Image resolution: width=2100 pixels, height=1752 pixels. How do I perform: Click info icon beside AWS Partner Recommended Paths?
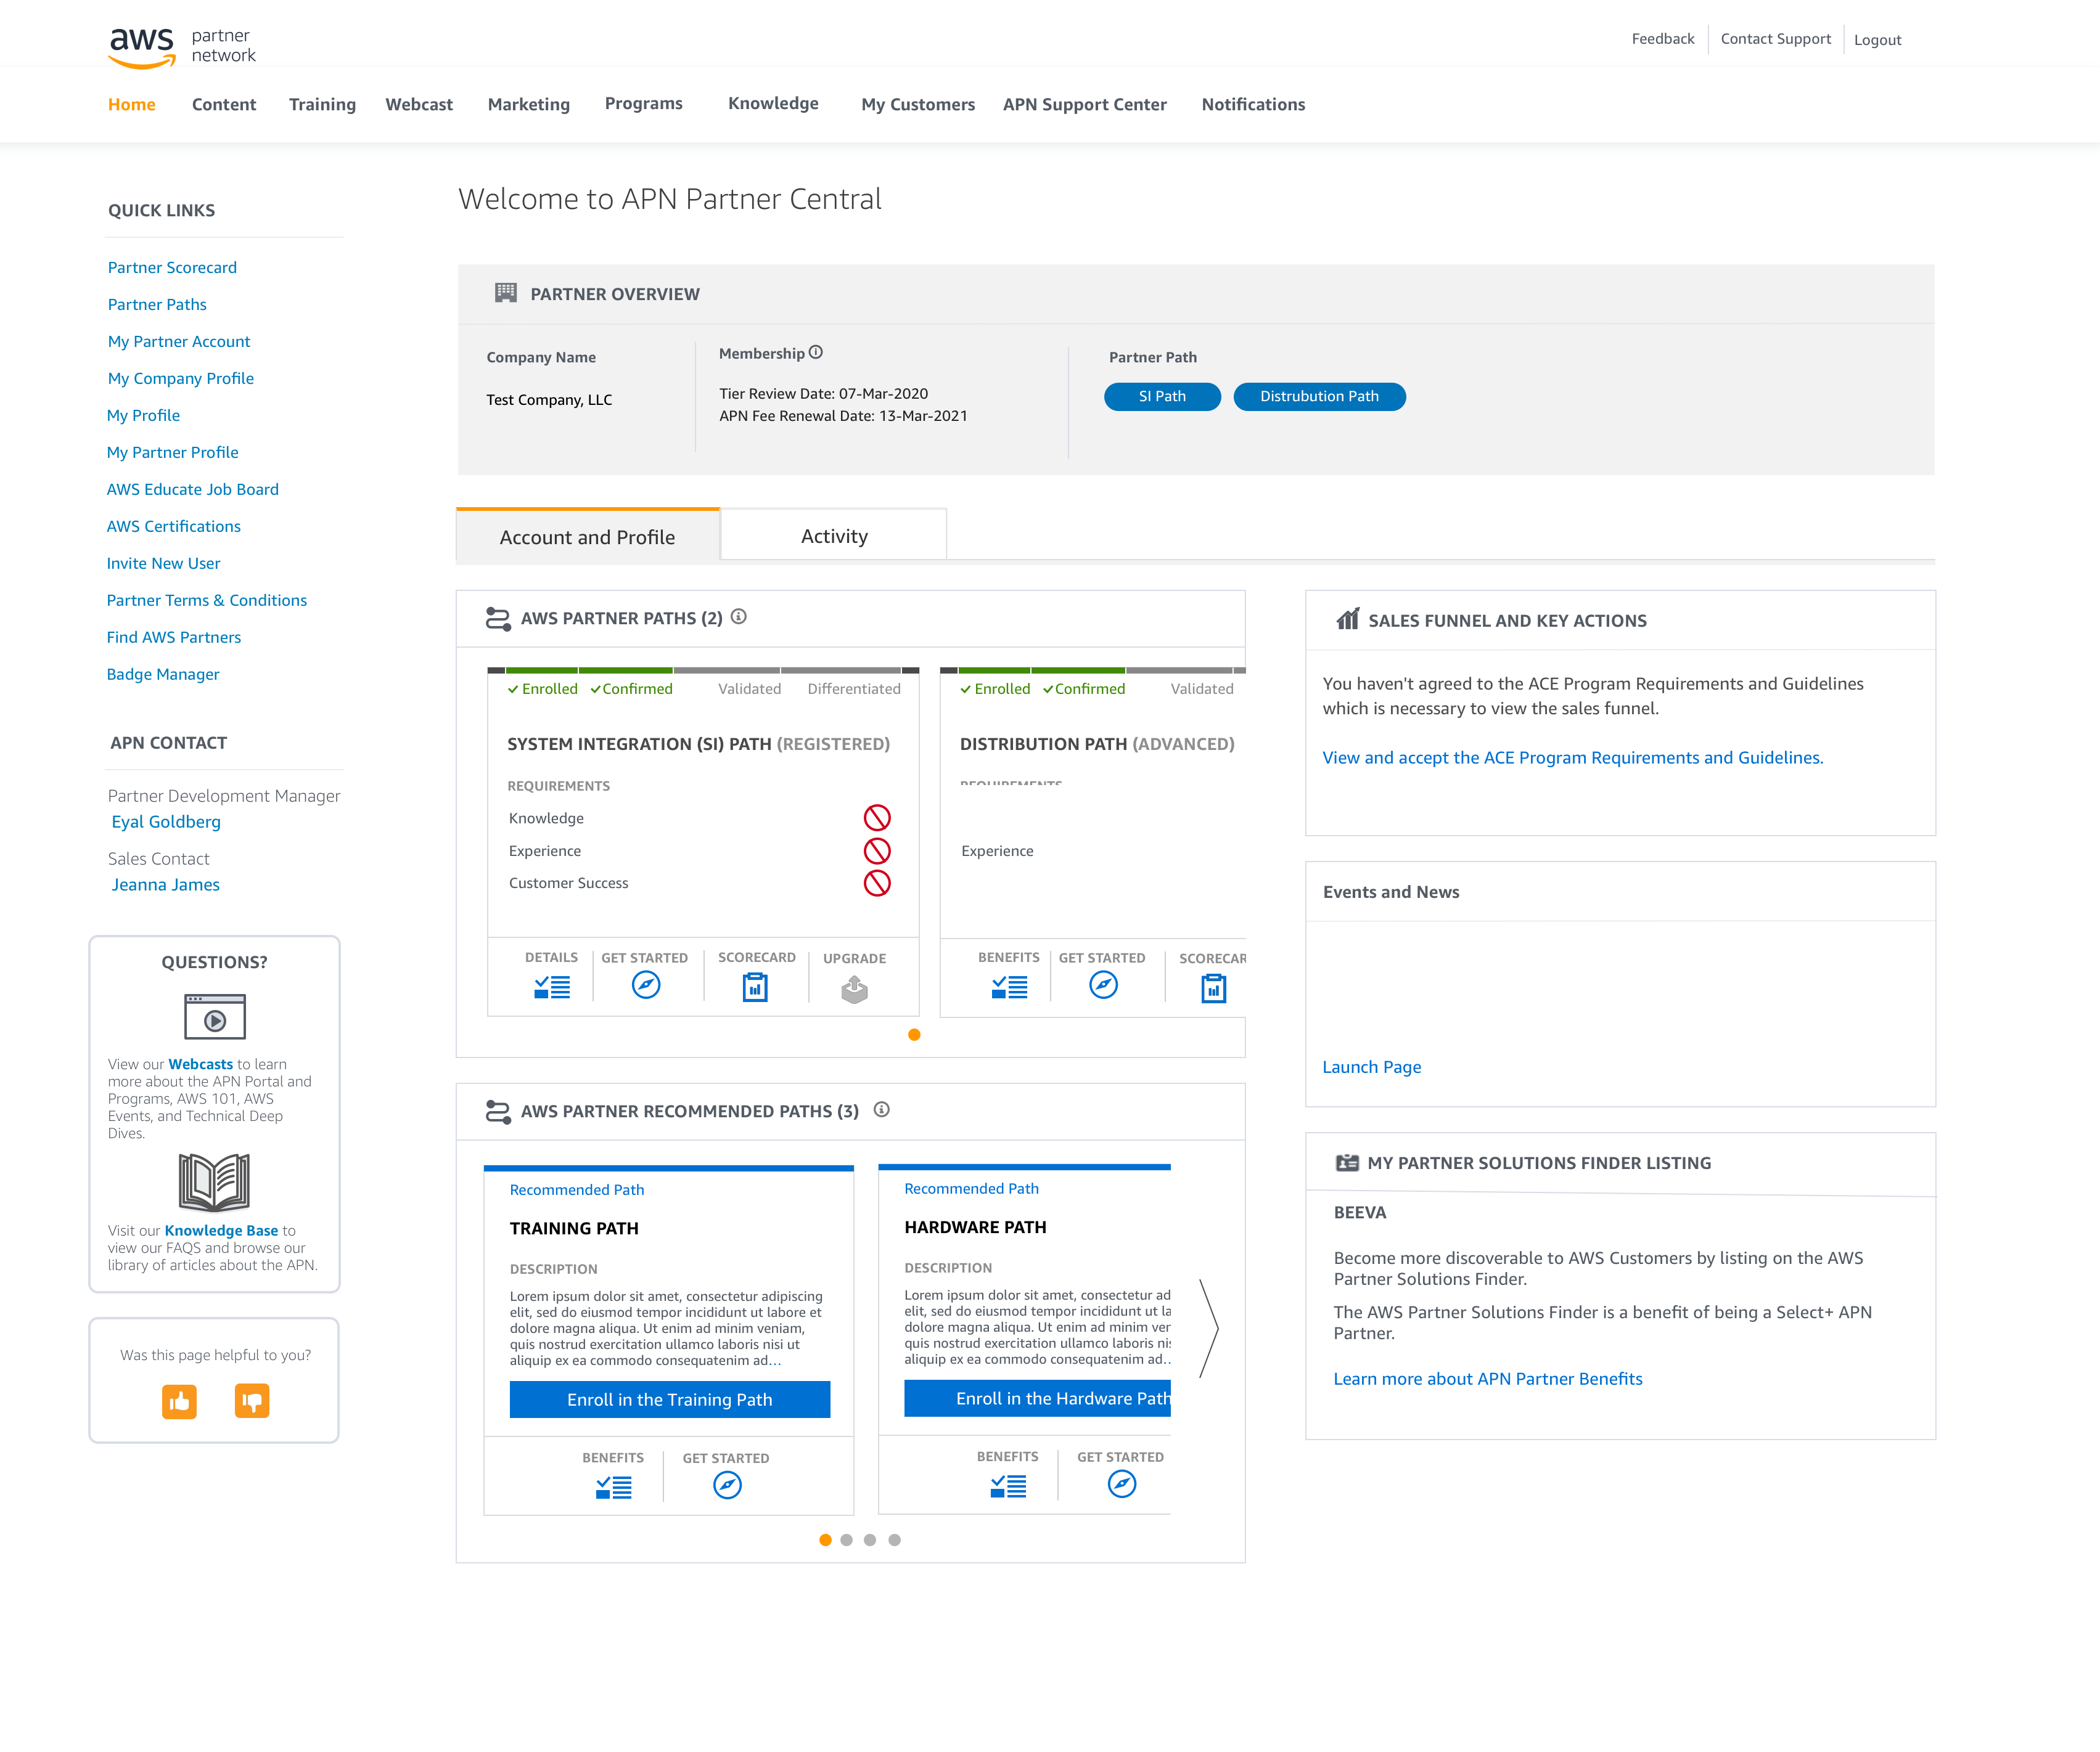click(x=881, y=1110)
